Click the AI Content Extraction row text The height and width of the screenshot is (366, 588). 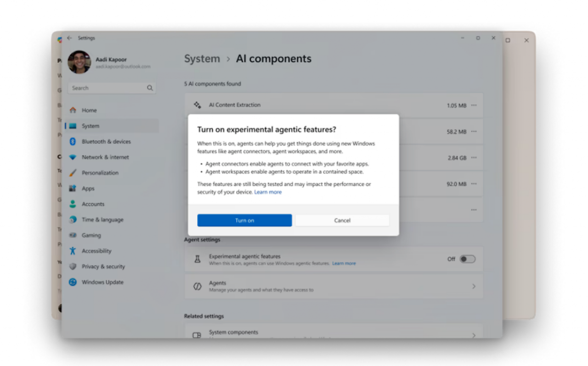click(x=235, y=105)
